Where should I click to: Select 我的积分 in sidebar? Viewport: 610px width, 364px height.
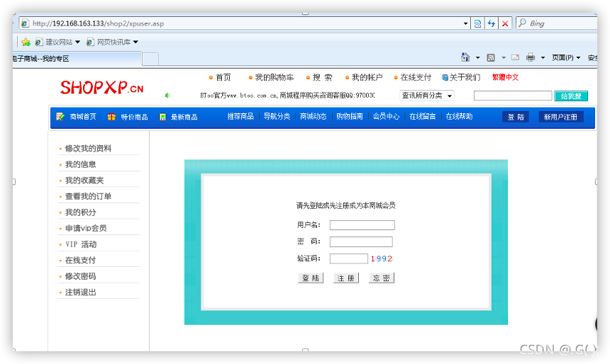(81, 212)
